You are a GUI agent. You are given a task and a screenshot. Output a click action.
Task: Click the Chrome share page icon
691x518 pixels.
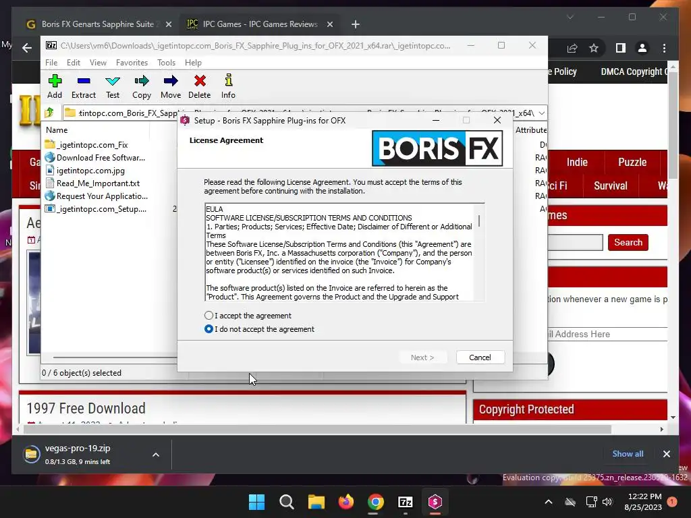click(572, 48)
